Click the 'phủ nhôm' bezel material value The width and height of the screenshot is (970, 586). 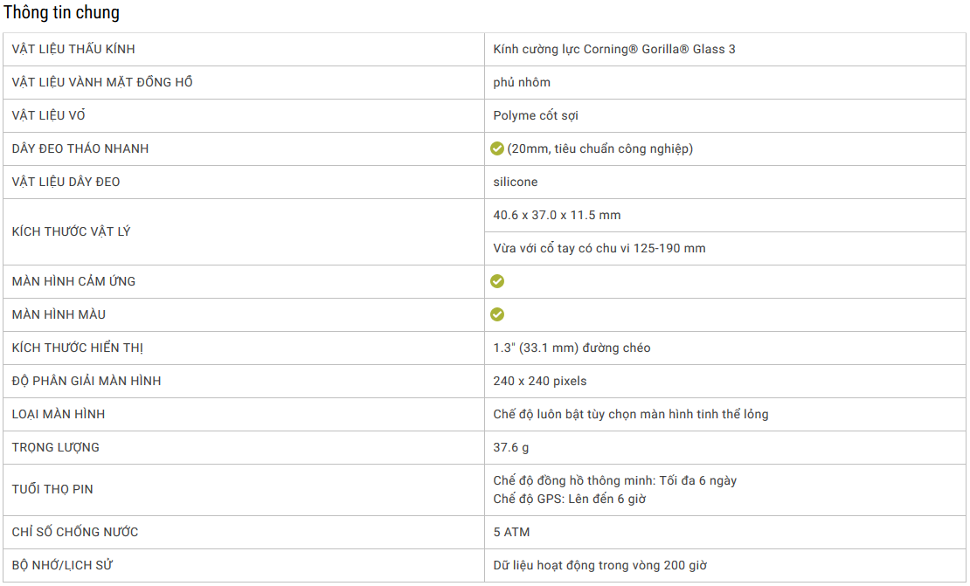click(522, 82)
